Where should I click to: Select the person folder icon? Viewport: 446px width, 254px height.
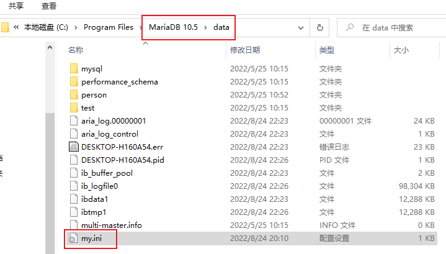(74, 95)
